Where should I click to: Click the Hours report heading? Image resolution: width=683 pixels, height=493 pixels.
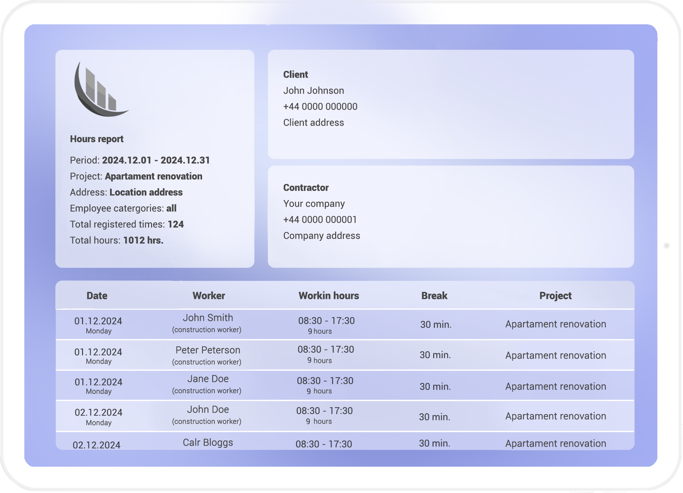[x=96, y=139]
